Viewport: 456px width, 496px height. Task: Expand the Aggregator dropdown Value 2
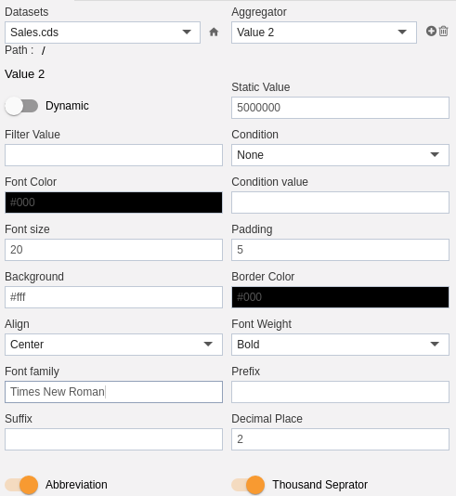pos(324,33)
